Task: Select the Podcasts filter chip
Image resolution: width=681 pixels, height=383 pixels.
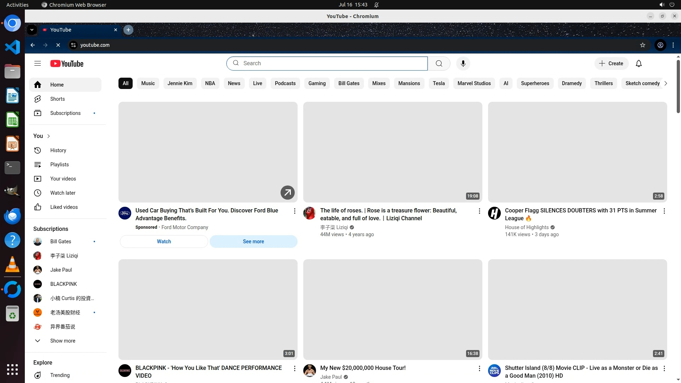Action: [285, 83]
